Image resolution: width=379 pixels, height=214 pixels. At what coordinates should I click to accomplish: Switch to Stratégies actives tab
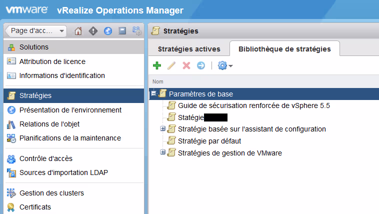point(189,49)
